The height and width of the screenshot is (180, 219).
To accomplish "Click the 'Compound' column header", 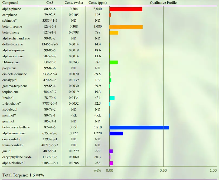I will pyautogui.click(x=10, y=3).
